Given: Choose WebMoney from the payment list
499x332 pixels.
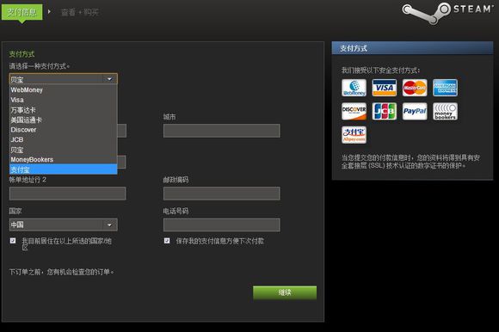Looking at the screenshot, I should pyautogui.click(x=64, y=90).
